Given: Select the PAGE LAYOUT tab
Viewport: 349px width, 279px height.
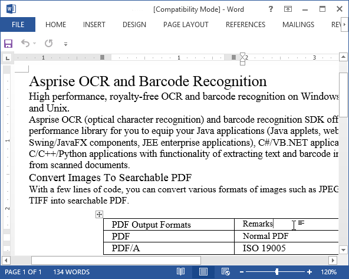Looking at the screenshot, I should pos(186,25).
